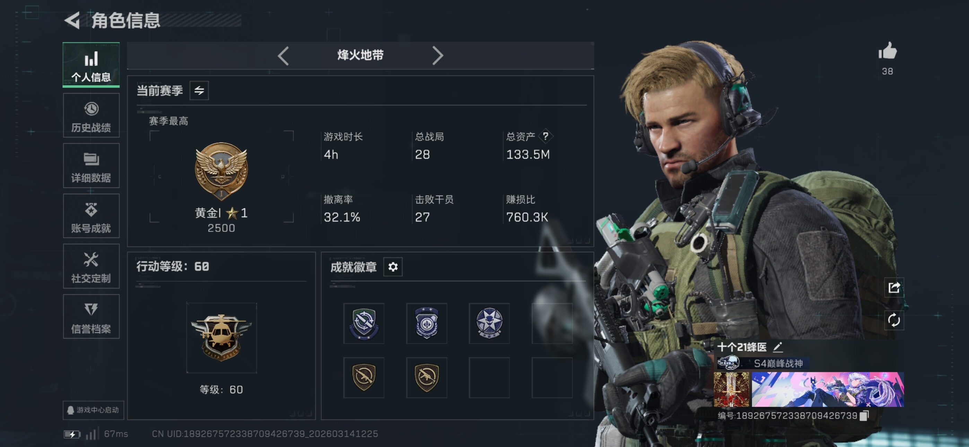Click the 游戏中心启动 button
This screenshot has height=447, width=969.
(93, 410)
